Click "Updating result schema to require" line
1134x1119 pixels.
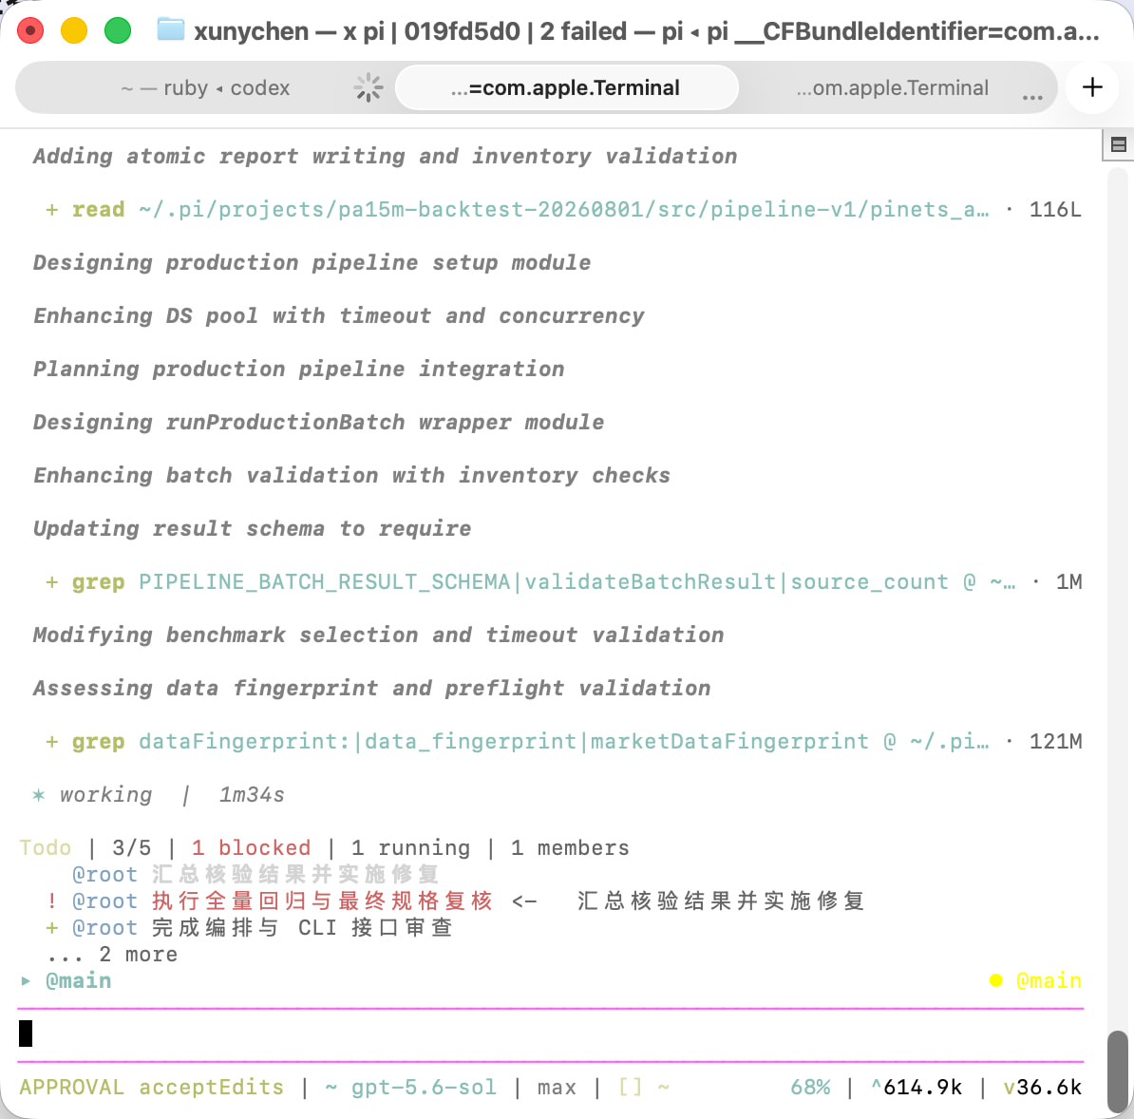(252, 529)
